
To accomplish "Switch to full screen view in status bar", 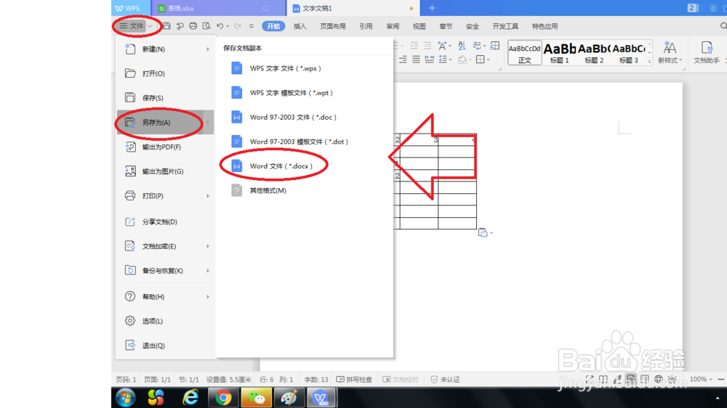I will click(590, 379).
